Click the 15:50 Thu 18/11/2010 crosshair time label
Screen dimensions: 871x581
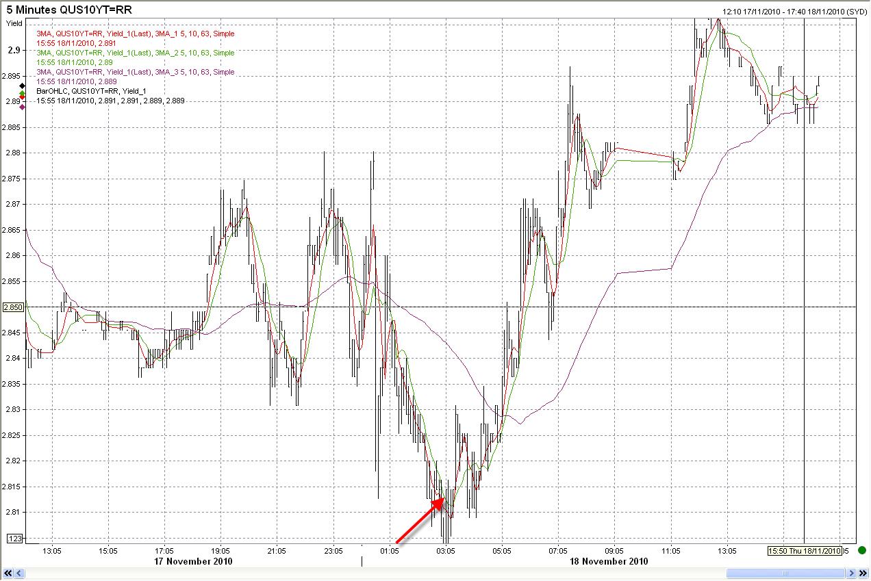(x=804, y=551)
